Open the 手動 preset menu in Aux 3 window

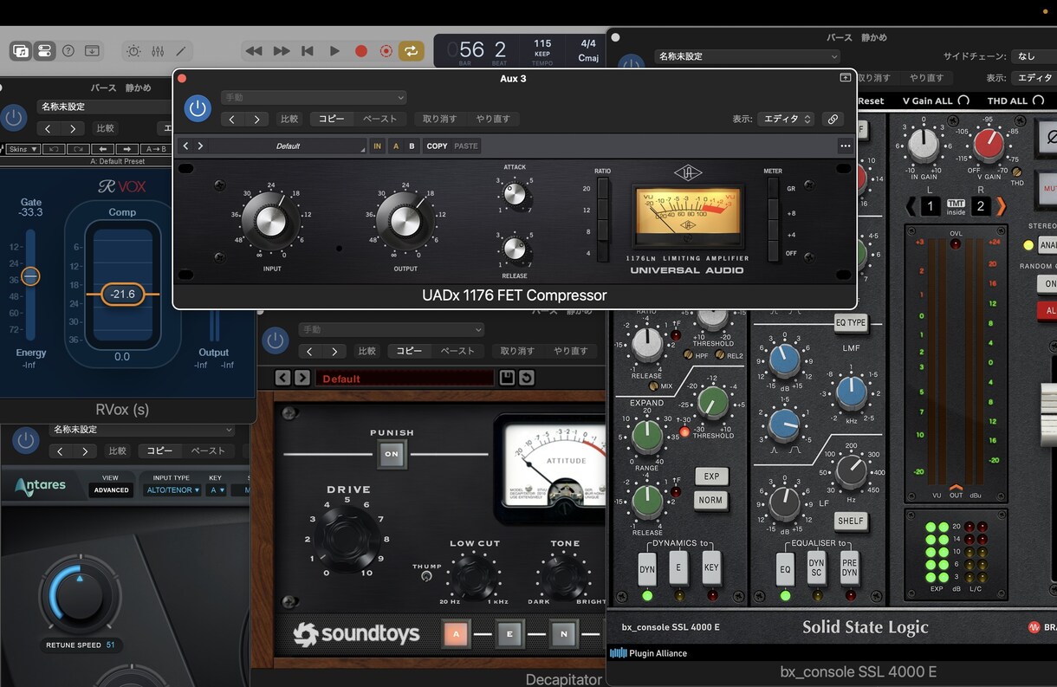pos(314,98)
